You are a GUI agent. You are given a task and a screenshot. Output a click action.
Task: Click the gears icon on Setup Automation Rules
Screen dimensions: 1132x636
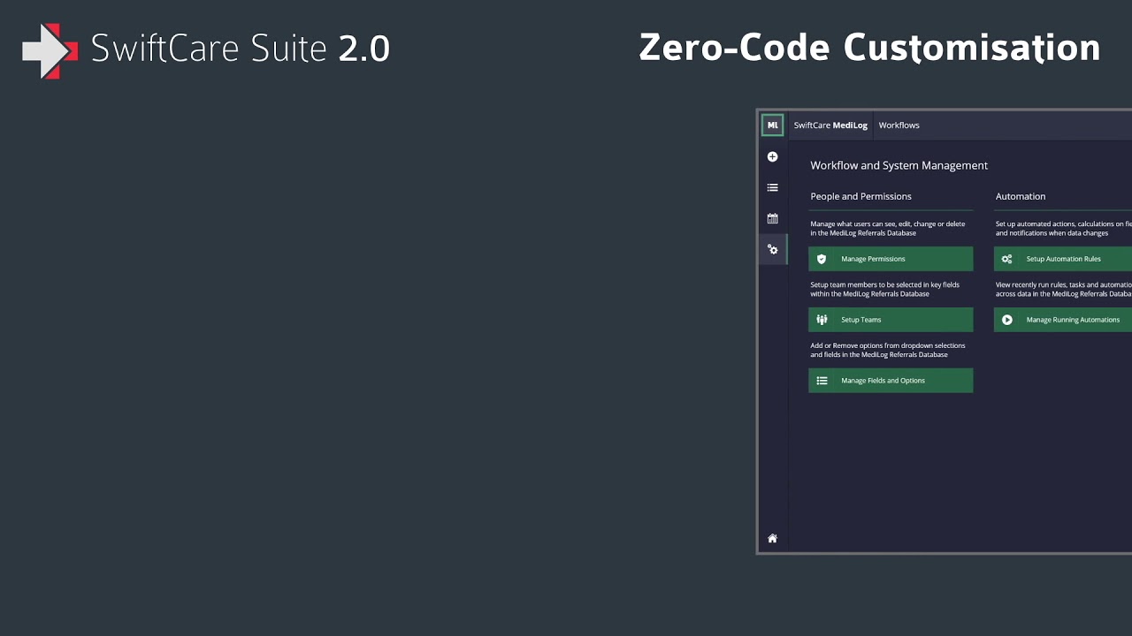pyautogui.click(x=1006, y=259)
